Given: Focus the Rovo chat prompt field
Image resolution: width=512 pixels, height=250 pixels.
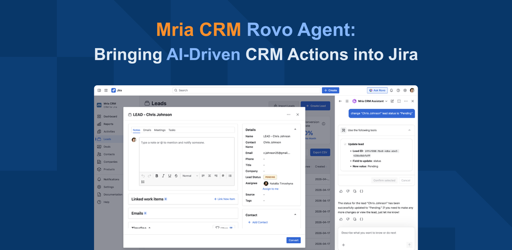Looking at the screenshot, I should pyautogui.click(x=376, y=233).
